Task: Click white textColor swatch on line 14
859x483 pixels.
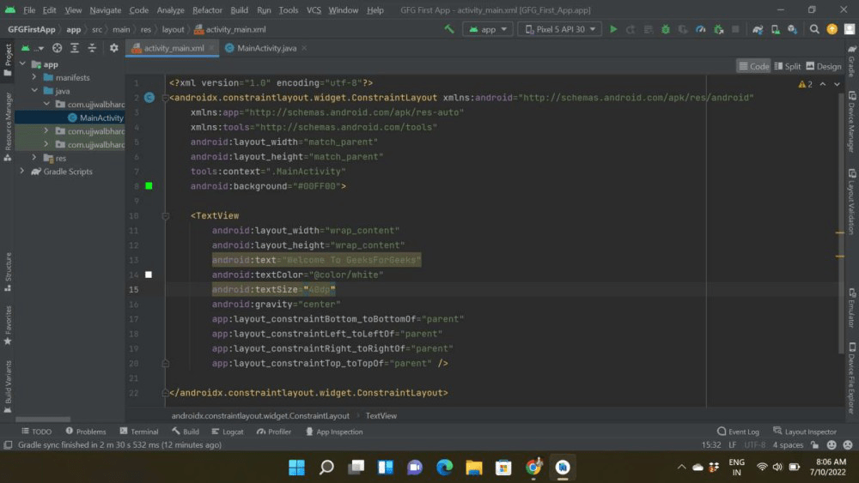Action: (149, 275)
